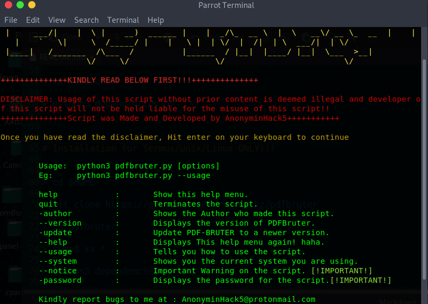Click the 'help' command row

click(143, 195)
